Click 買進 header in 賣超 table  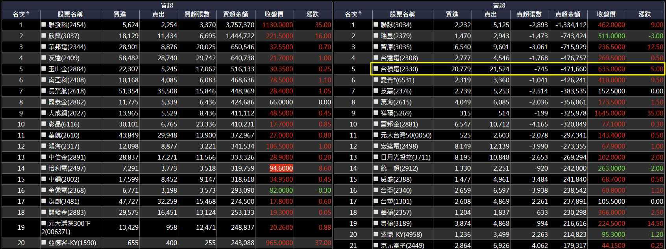452,14
